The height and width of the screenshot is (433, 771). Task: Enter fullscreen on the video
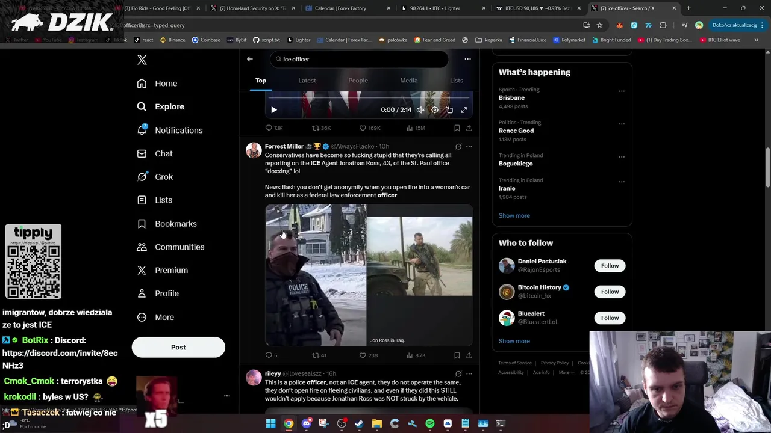click(464, 110)
